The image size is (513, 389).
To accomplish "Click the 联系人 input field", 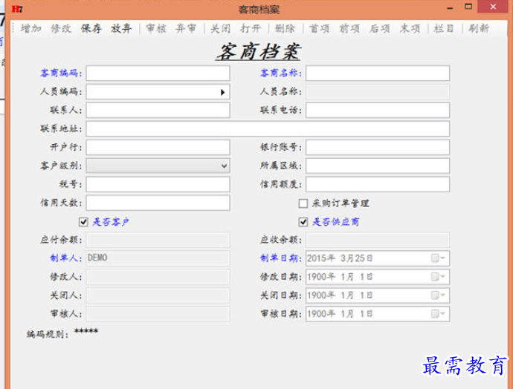I will click(x=158, y=111).
